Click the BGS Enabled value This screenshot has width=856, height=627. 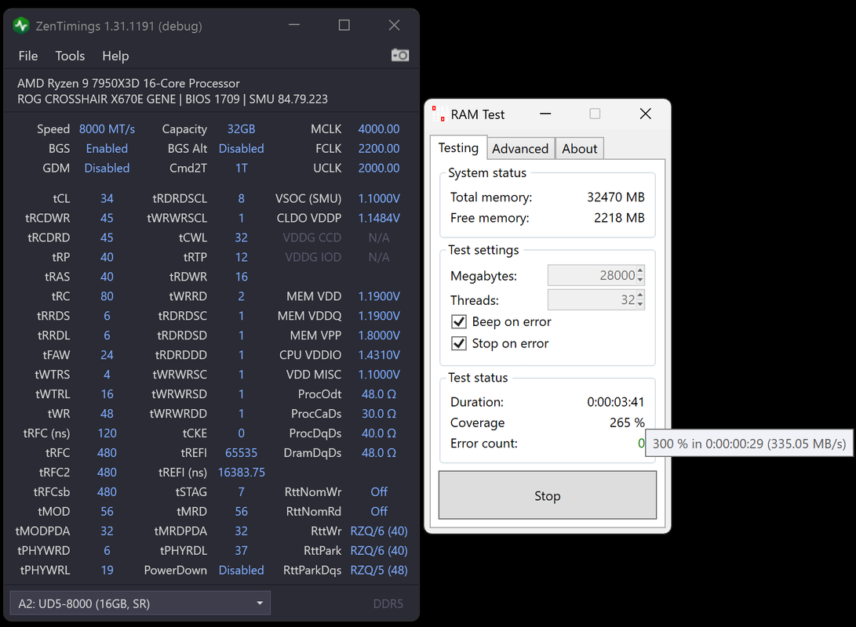(x=107, y=149)
